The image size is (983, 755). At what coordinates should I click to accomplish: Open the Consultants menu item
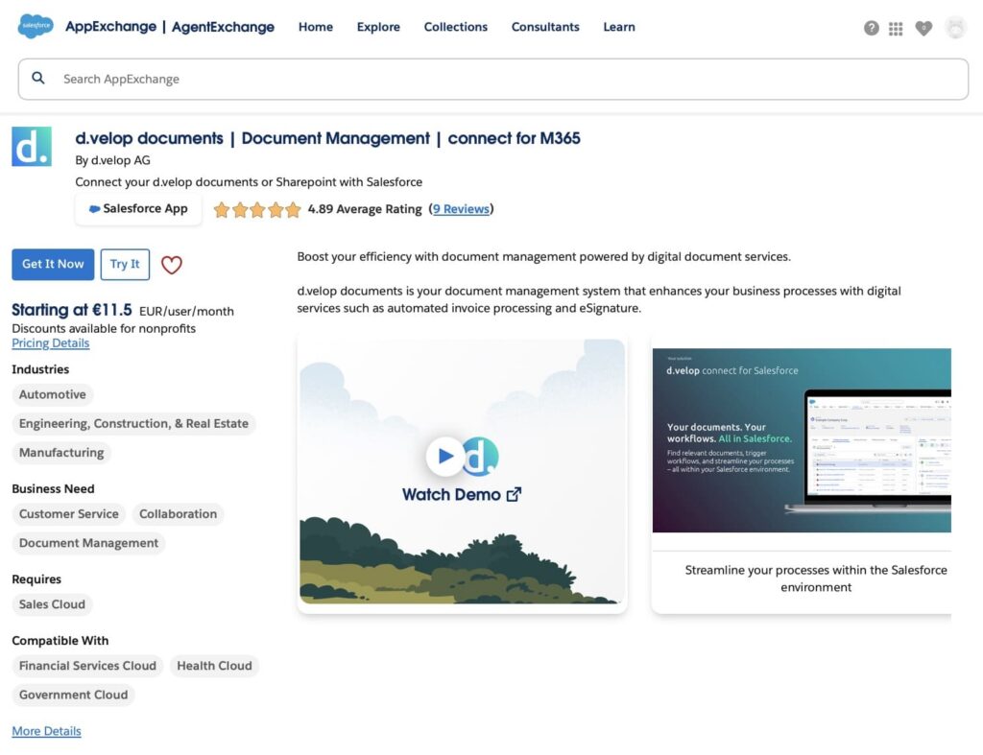(545, 27)
